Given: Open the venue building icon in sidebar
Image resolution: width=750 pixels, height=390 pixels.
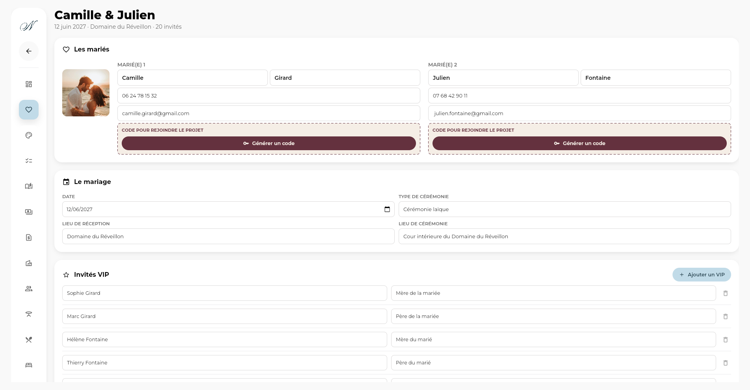Looking at the screenshot, I should point(29,263).
